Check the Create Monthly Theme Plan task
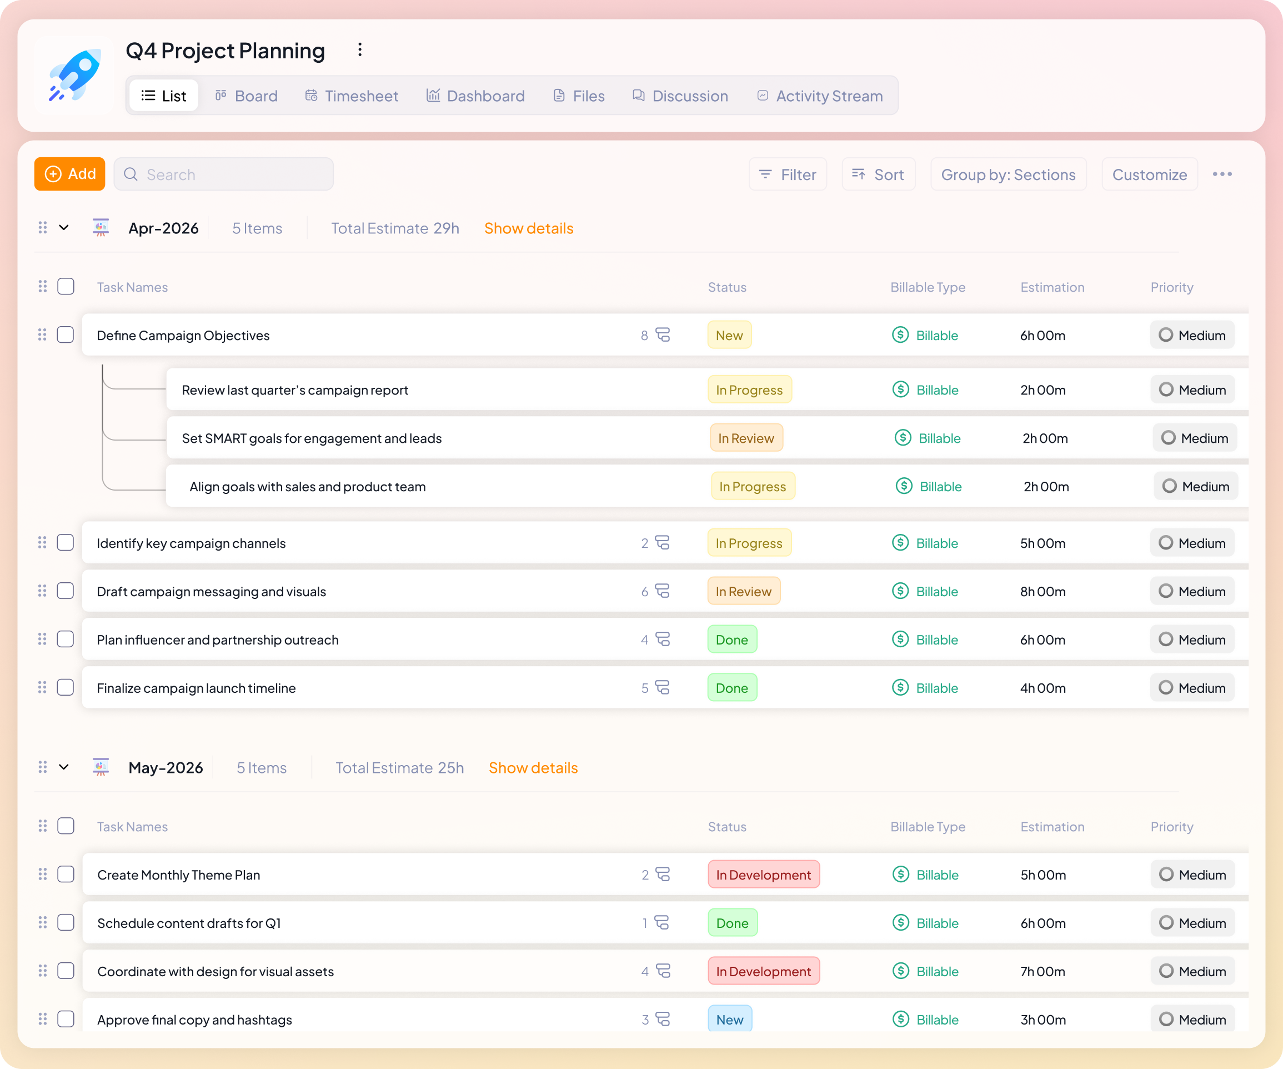The image size is (1283, 1069). click(x=66, y=875)
